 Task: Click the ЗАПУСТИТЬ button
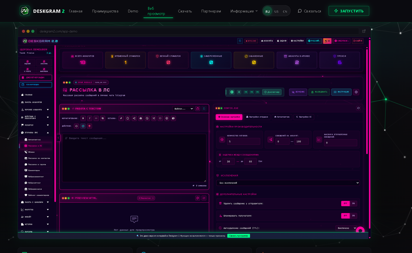(349, 11)
